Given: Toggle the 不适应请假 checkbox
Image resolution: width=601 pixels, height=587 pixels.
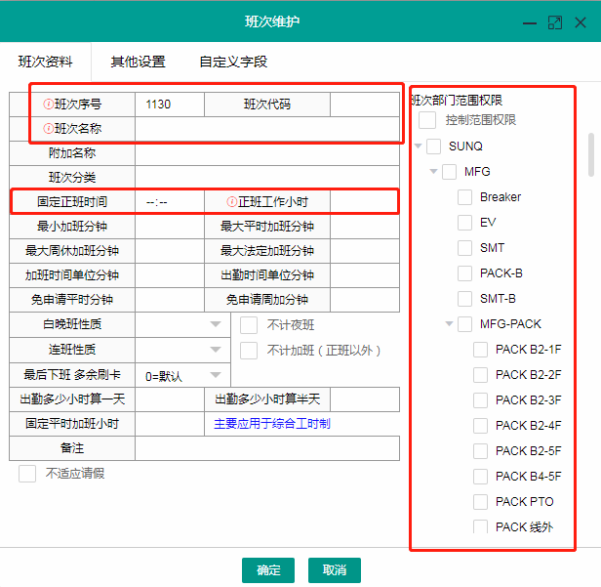Looking at the screenshot, I should click(27, 474).
